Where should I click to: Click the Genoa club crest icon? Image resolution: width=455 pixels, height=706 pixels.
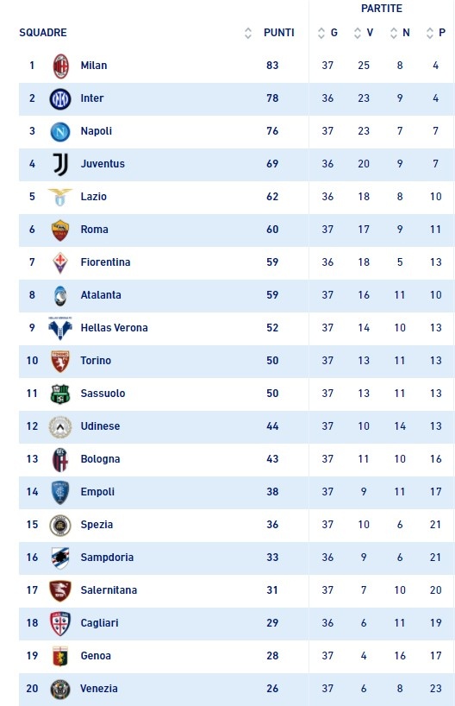60,656
